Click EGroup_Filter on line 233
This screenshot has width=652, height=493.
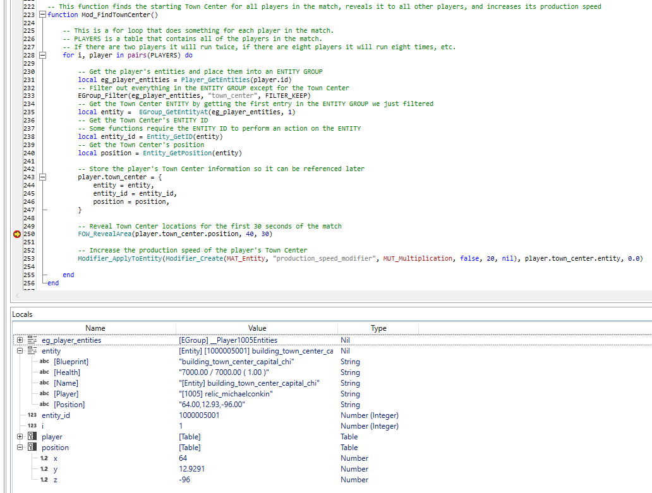point(103,95)
